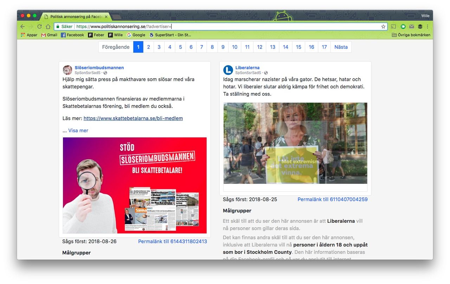Go to page 4

click(170, 47)
